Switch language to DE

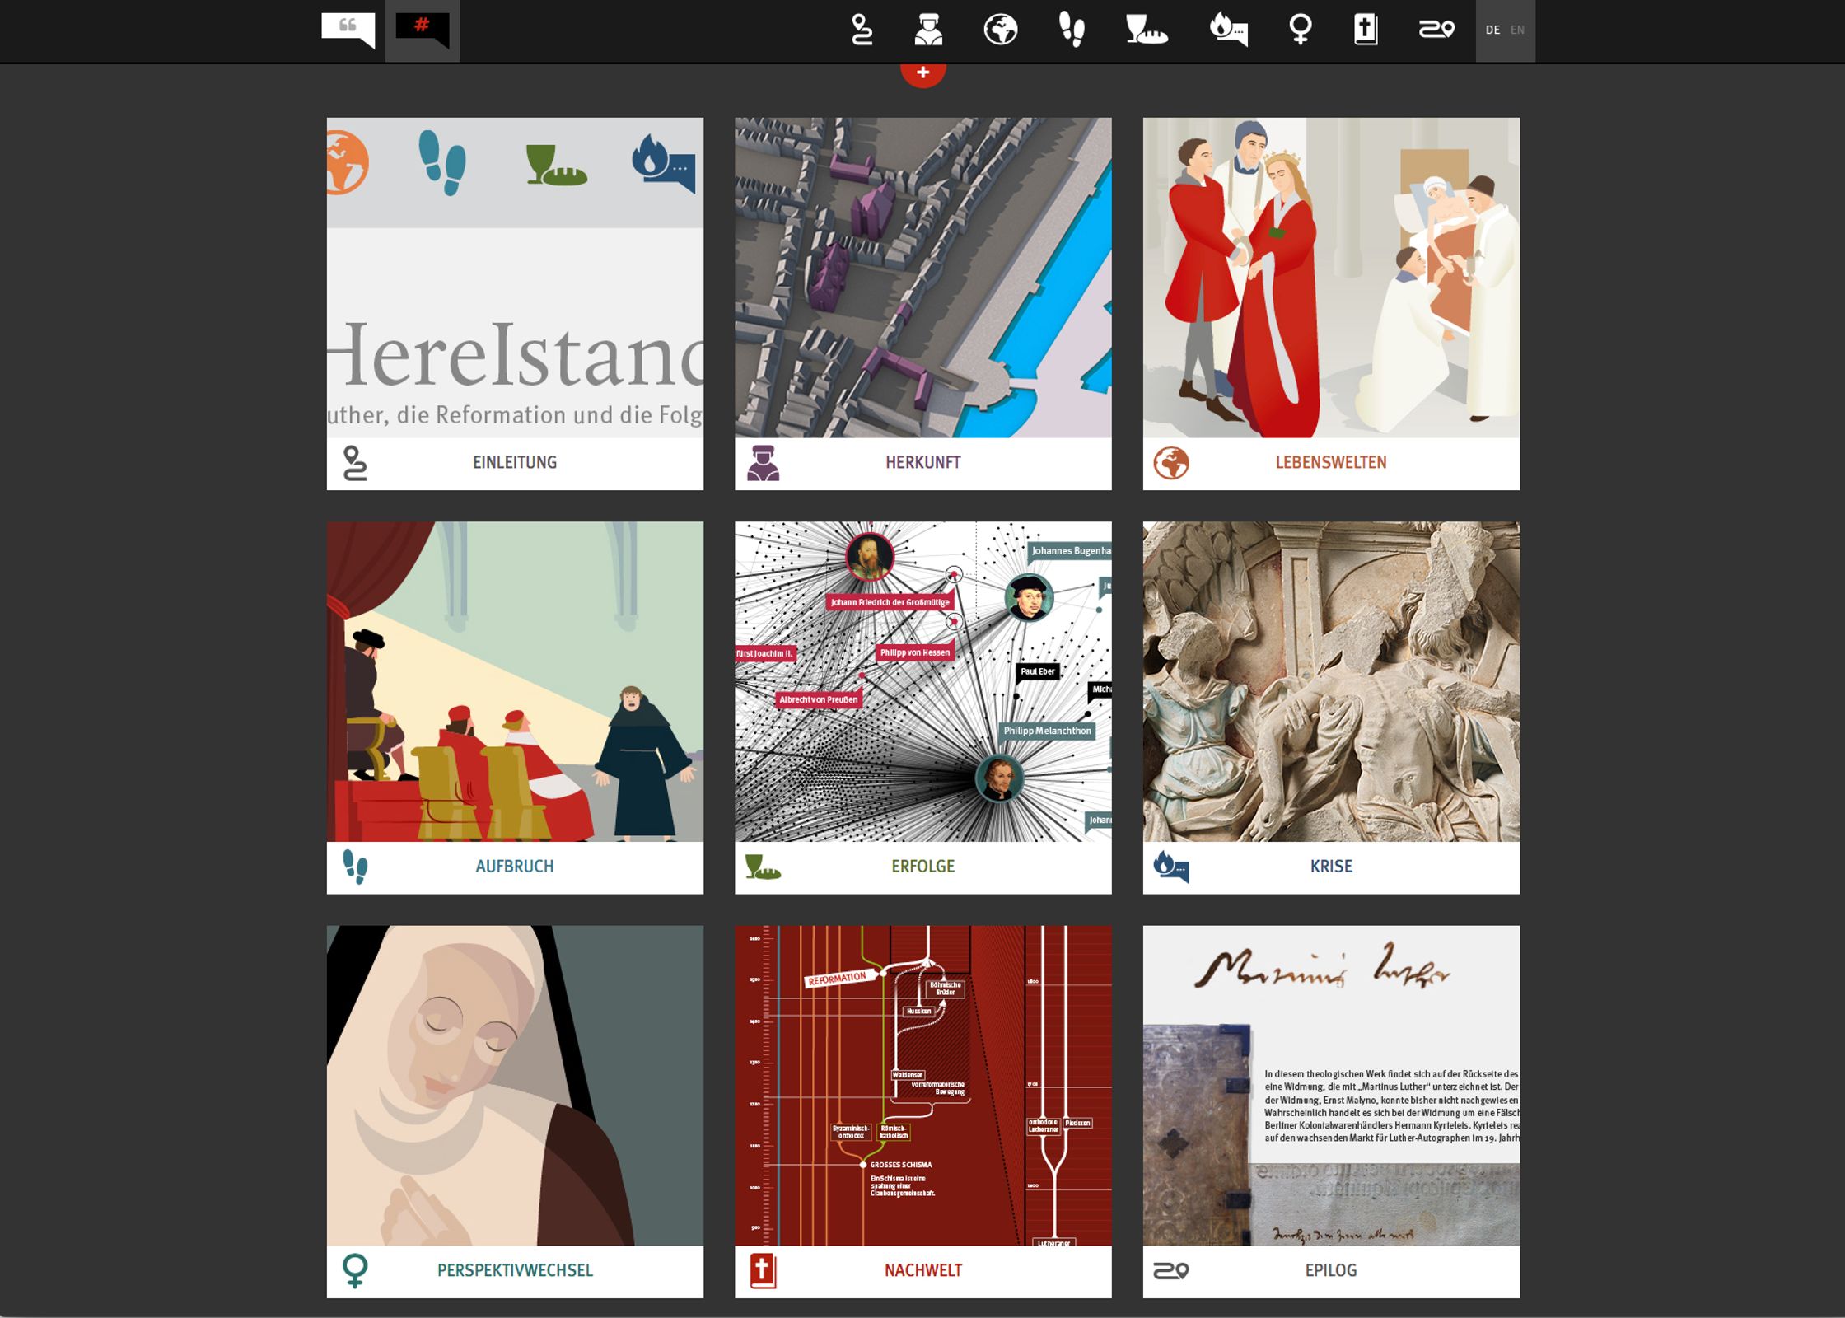pos(1492,30)
